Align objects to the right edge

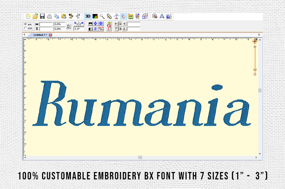pyautogui.click(x=124, y=24)
